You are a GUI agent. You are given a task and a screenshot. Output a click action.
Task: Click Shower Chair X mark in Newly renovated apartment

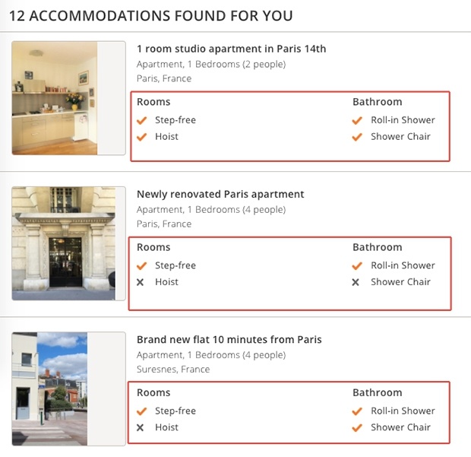(356, 282)
